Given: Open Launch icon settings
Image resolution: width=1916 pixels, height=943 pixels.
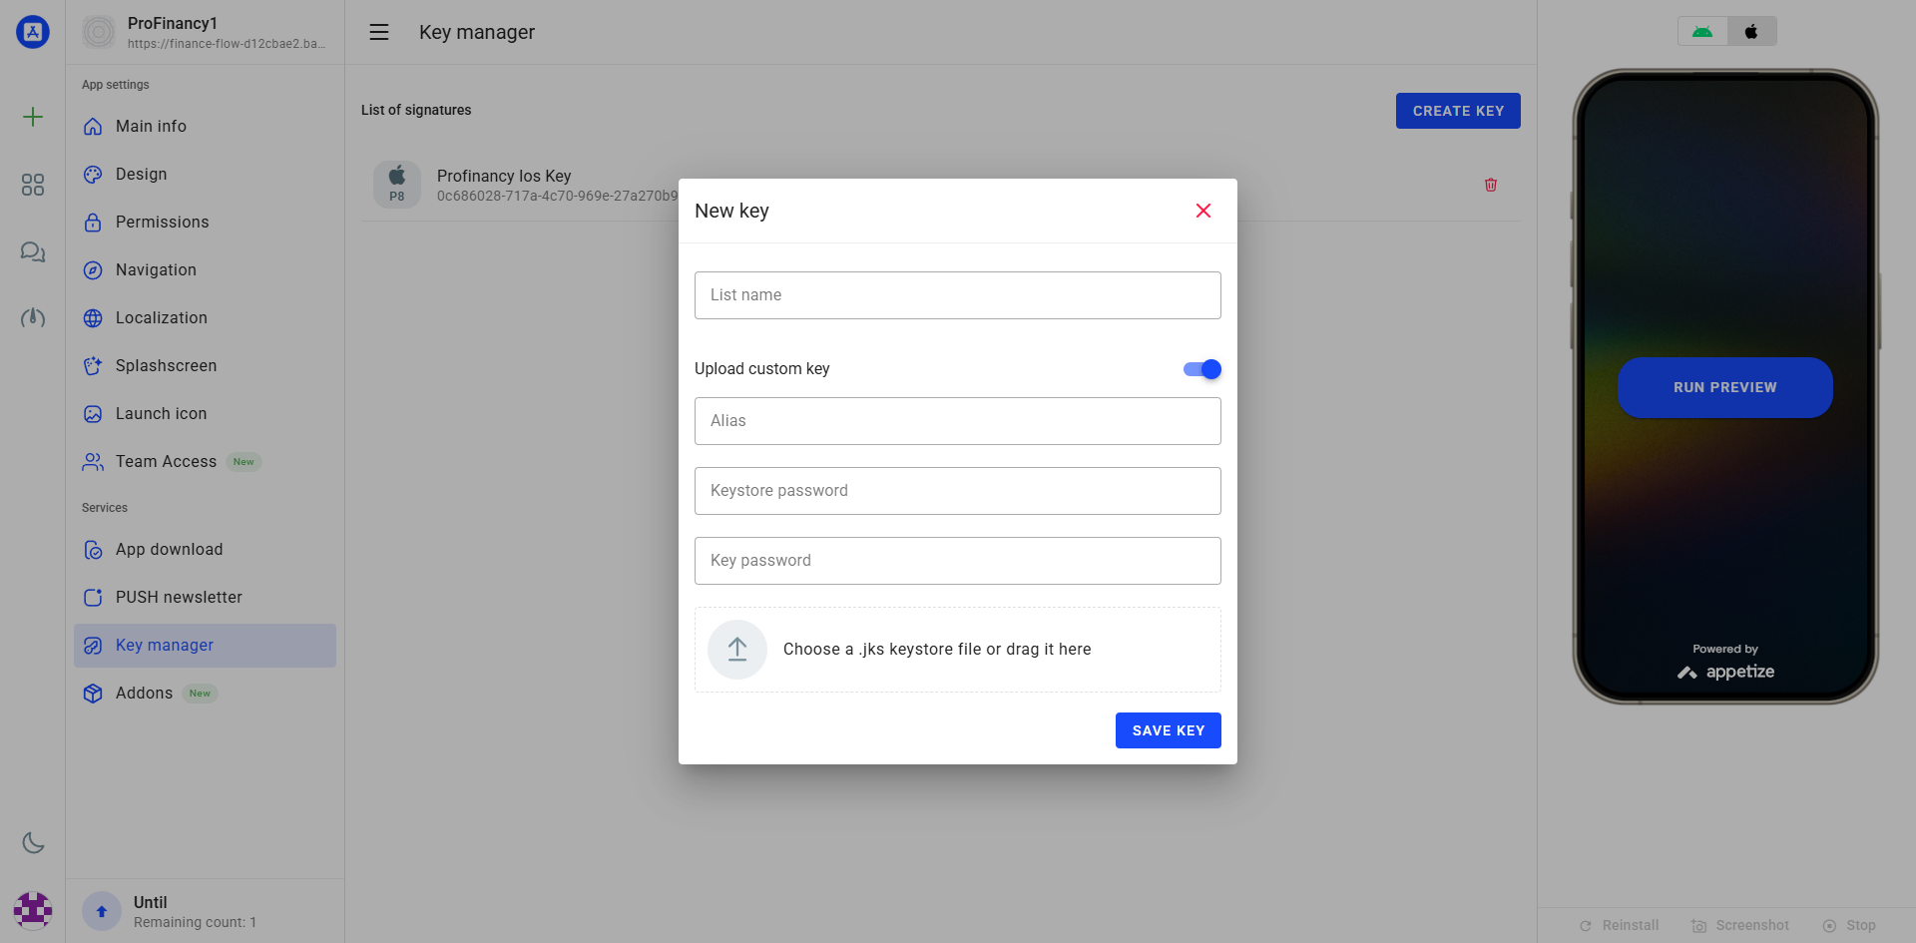Looking at the screenshot, I should coord(205,413).
